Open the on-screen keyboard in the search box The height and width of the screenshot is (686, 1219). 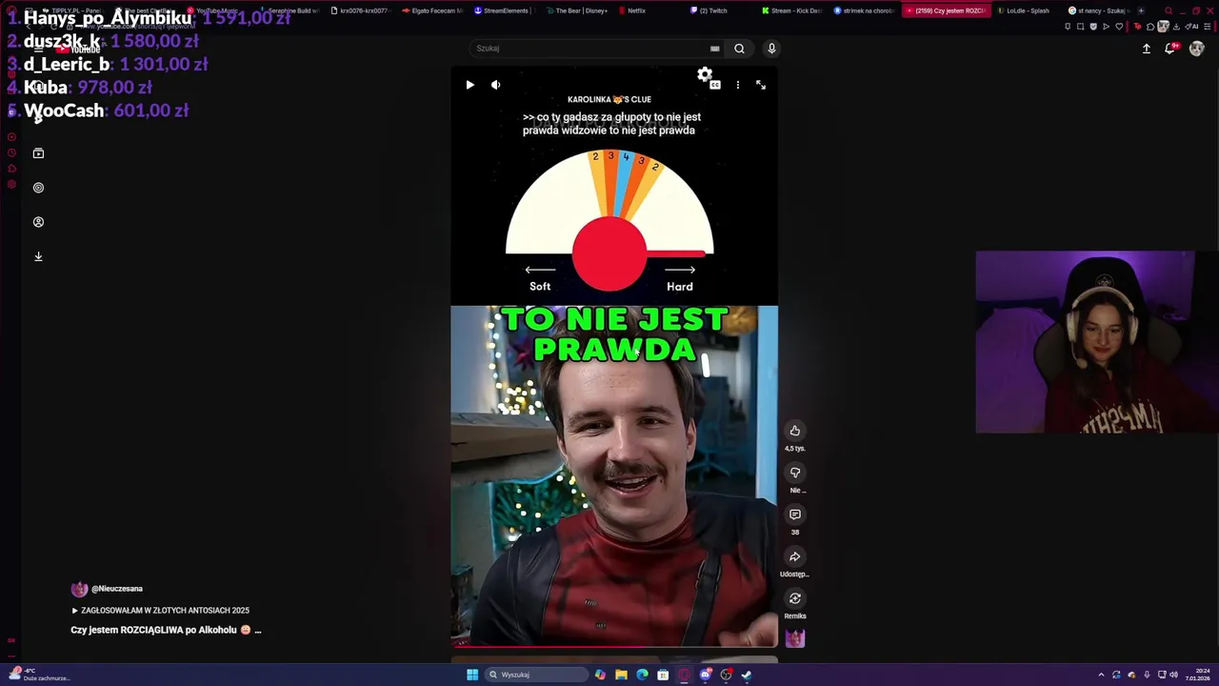click(x=714, y=49)
